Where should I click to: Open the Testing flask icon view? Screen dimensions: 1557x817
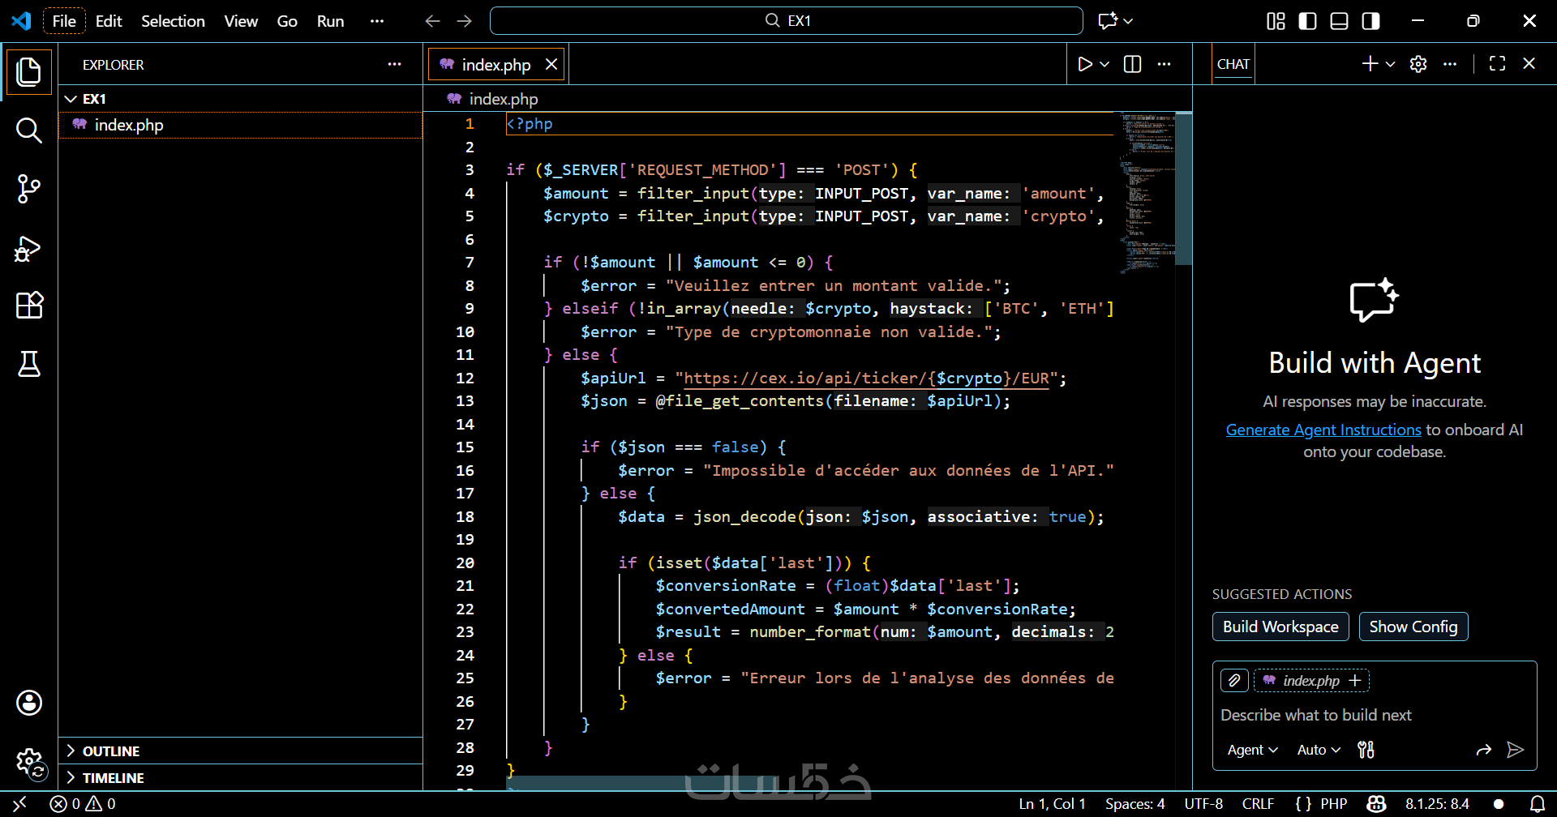29,364
